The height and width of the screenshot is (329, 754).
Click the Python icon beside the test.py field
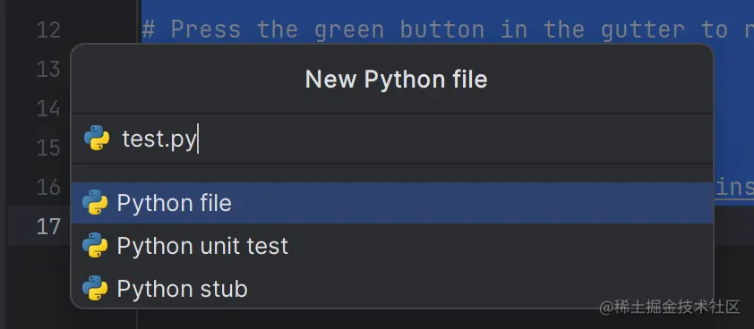[97, 138]
